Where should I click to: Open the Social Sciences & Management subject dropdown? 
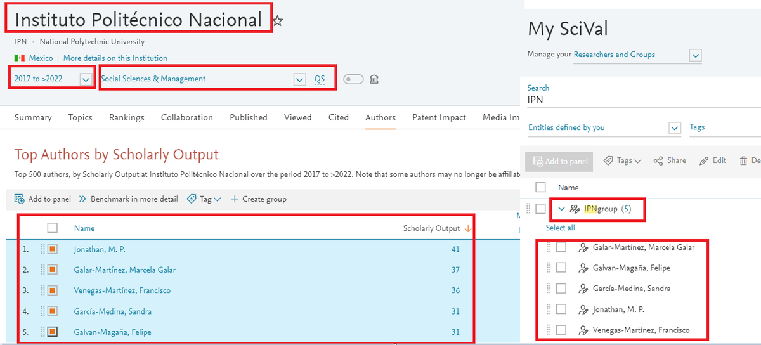coord(300,79)
